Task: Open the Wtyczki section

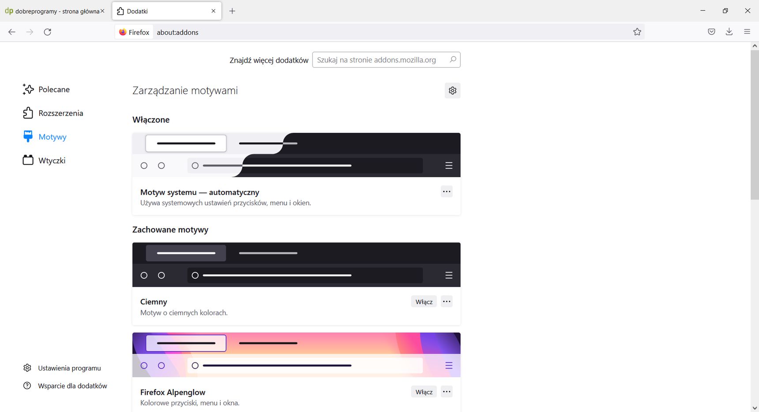Action: tap(44, 160)
